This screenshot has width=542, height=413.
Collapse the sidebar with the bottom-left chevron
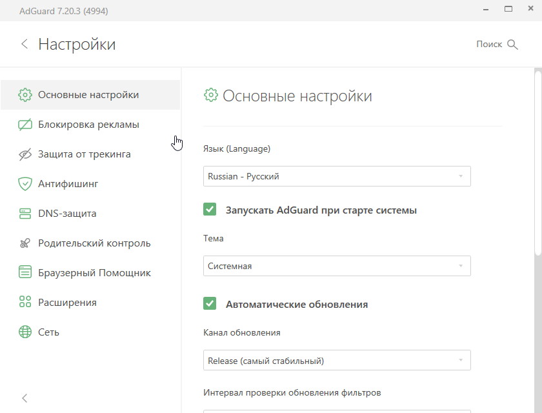coord(25,398)
